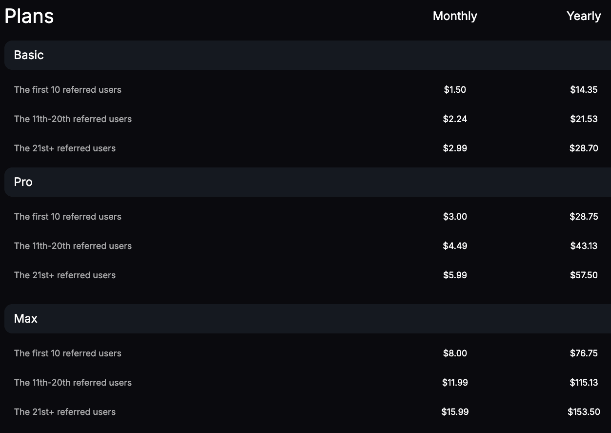Select 'The first 10 referred users' under Pro

67,216
